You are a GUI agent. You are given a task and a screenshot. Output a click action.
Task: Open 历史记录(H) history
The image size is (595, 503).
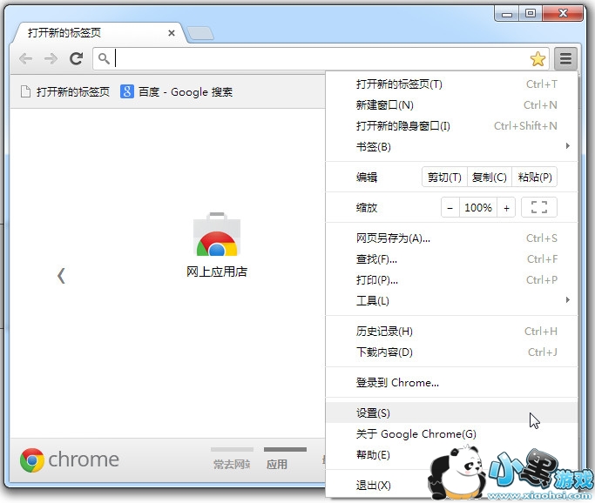point(451,332)
